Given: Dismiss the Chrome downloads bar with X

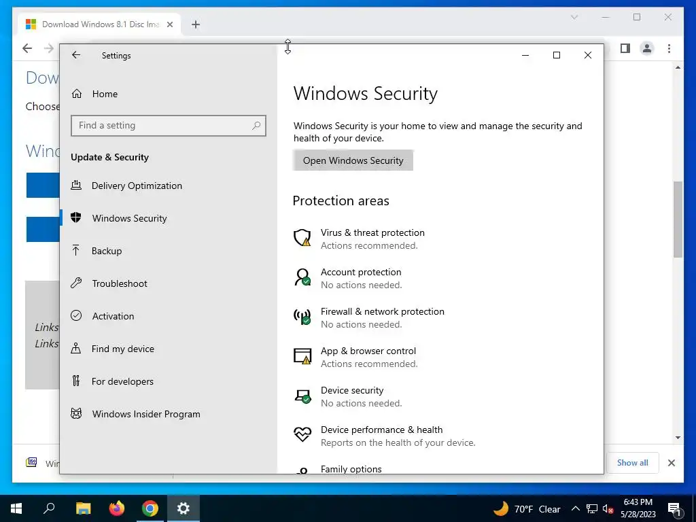Looking at the screenshot, I should [x=672, y=462].
